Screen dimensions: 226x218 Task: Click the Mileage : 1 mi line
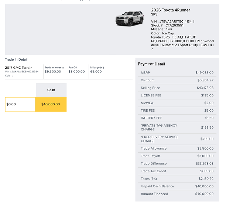click(161, 29)
